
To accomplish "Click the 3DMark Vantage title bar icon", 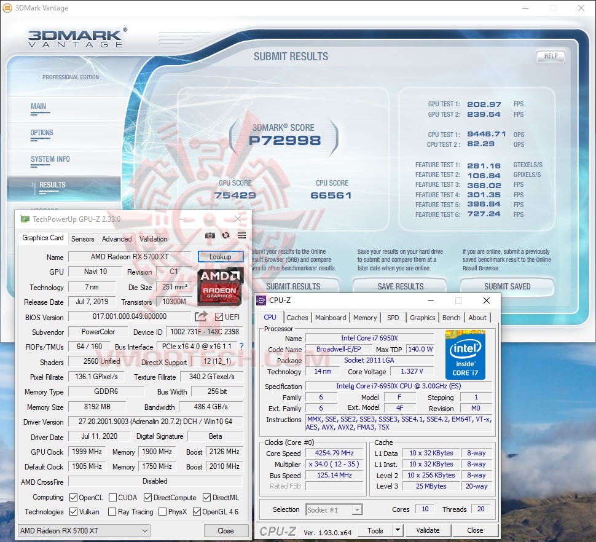I will 7,7.
